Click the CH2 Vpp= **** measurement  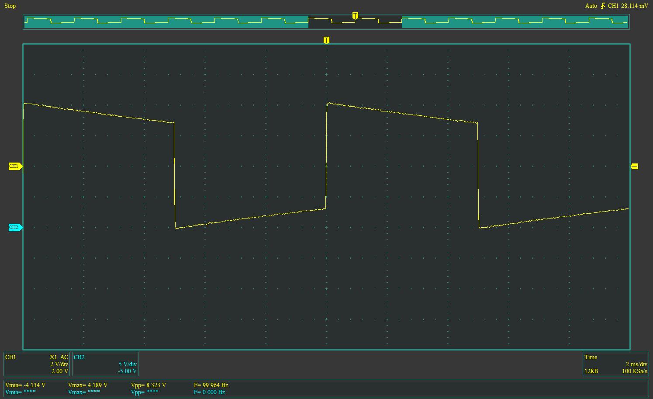145,392
